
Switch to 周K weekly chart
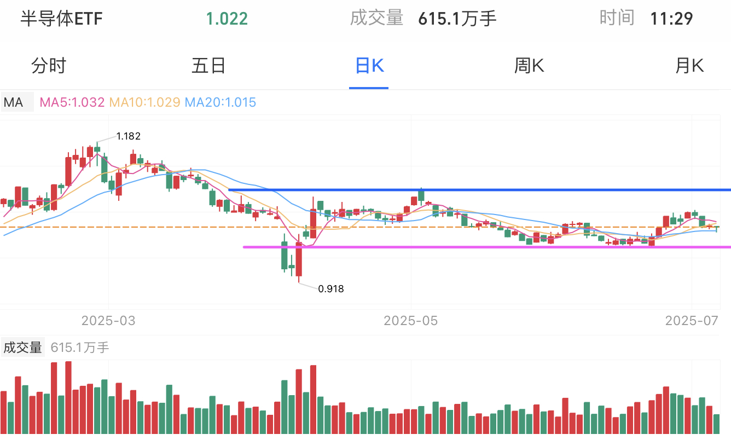coord(529,66)
